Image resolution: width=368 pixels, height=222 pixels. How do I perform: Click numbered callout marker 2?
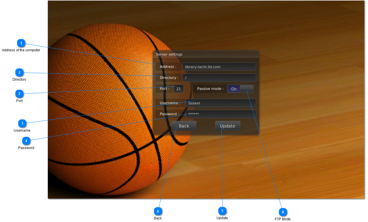tap(19, 73)
